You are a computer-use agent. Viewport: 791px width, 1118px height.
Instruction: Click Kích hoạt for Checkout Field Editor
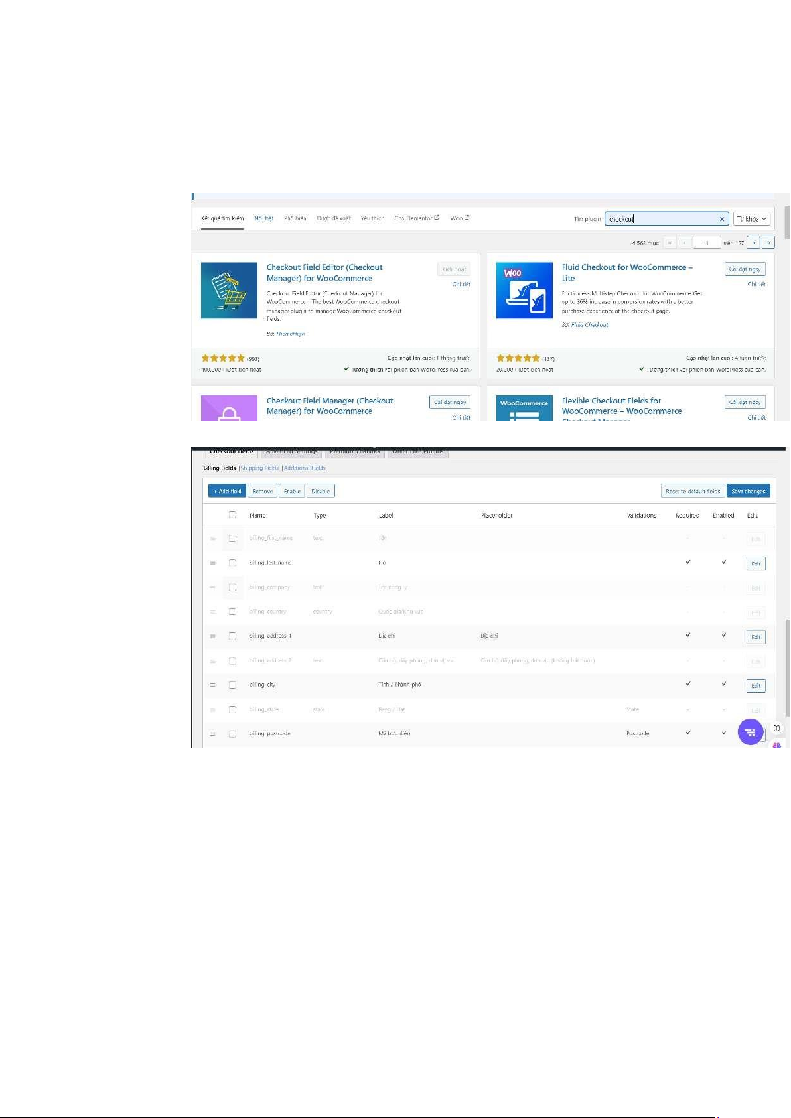click(x=454, y=269)
